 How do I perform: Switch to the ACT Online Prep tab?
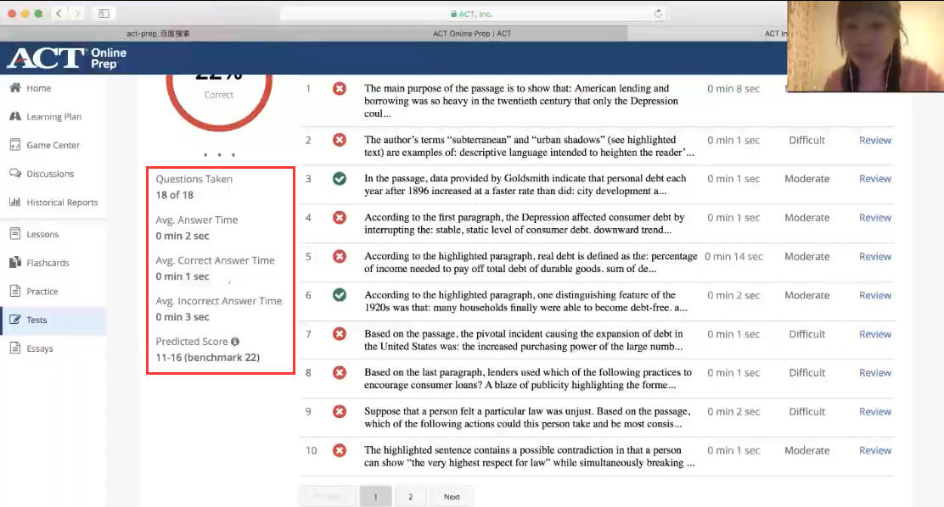(472, 34)
